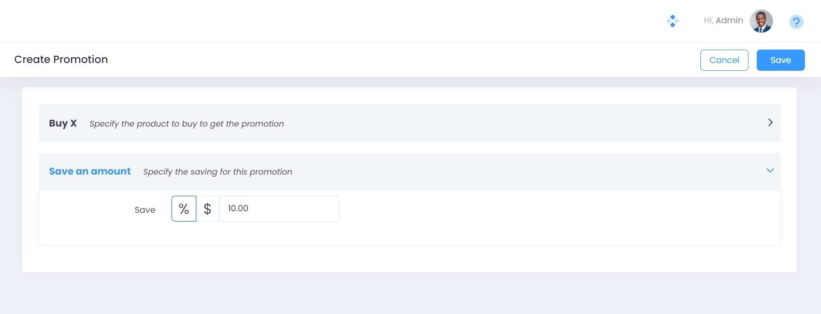Click blank area of Buy X header bar

point(518,123)
